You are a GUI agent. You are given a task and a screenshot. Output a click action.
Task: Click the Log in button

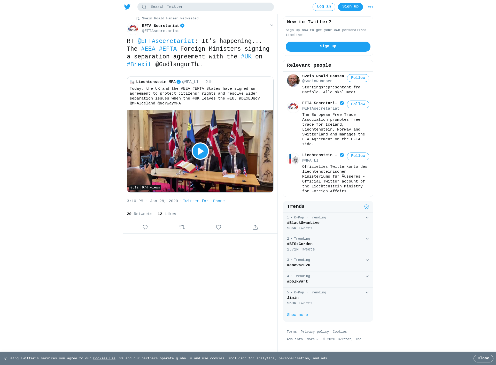(324, 7)
